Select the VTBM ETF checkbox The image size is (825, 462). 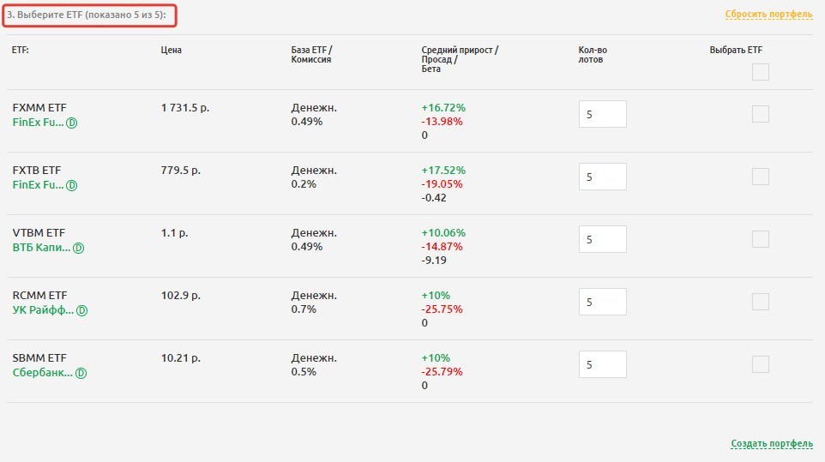[x=760, y=239]
